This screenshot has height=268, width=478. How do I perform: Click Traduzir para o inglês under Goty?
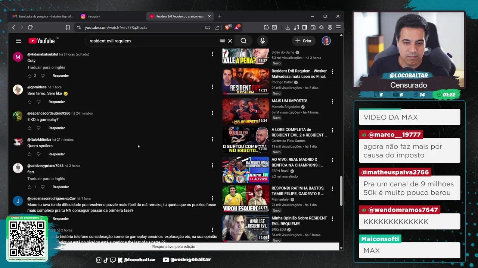pyautogui.click(x=46, y=67)
